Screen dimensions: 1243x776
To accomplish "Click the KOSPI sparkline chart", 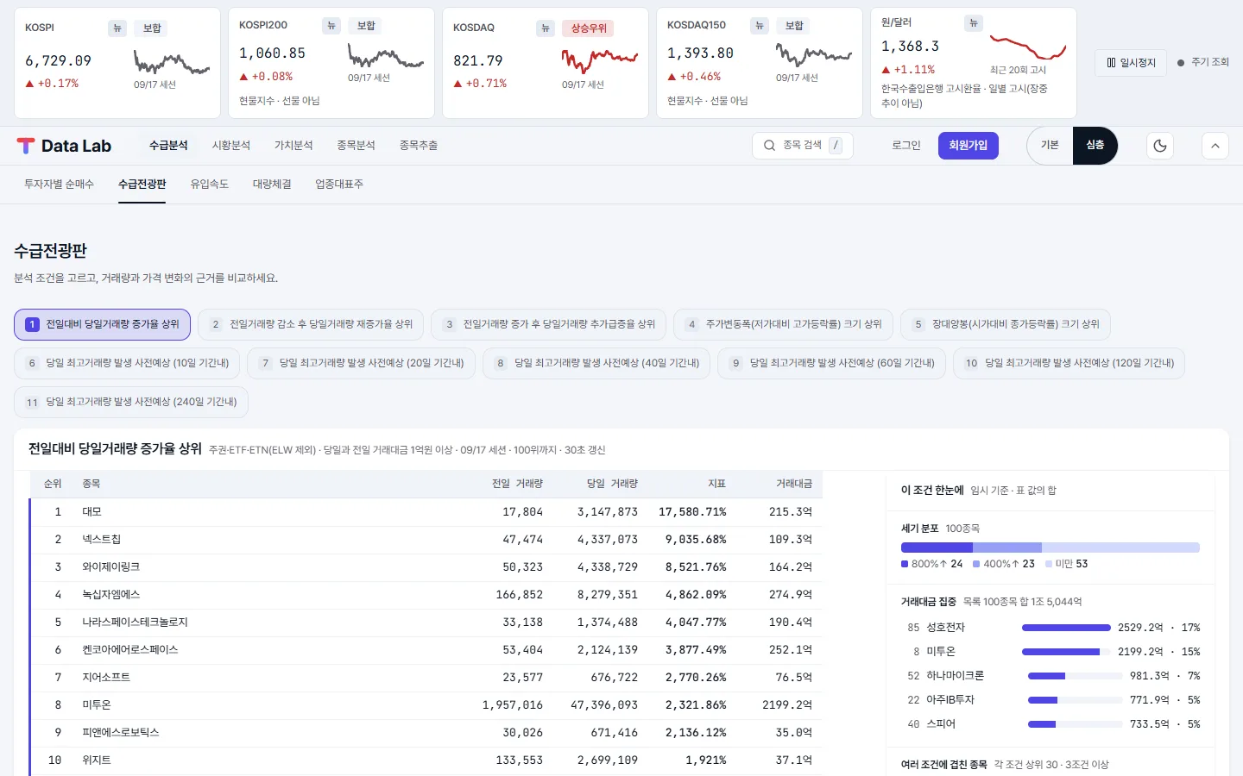I will click(172, 62).
